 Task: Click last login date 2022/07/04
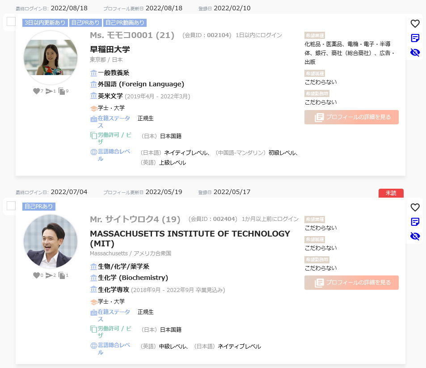[x=69, y=192]
